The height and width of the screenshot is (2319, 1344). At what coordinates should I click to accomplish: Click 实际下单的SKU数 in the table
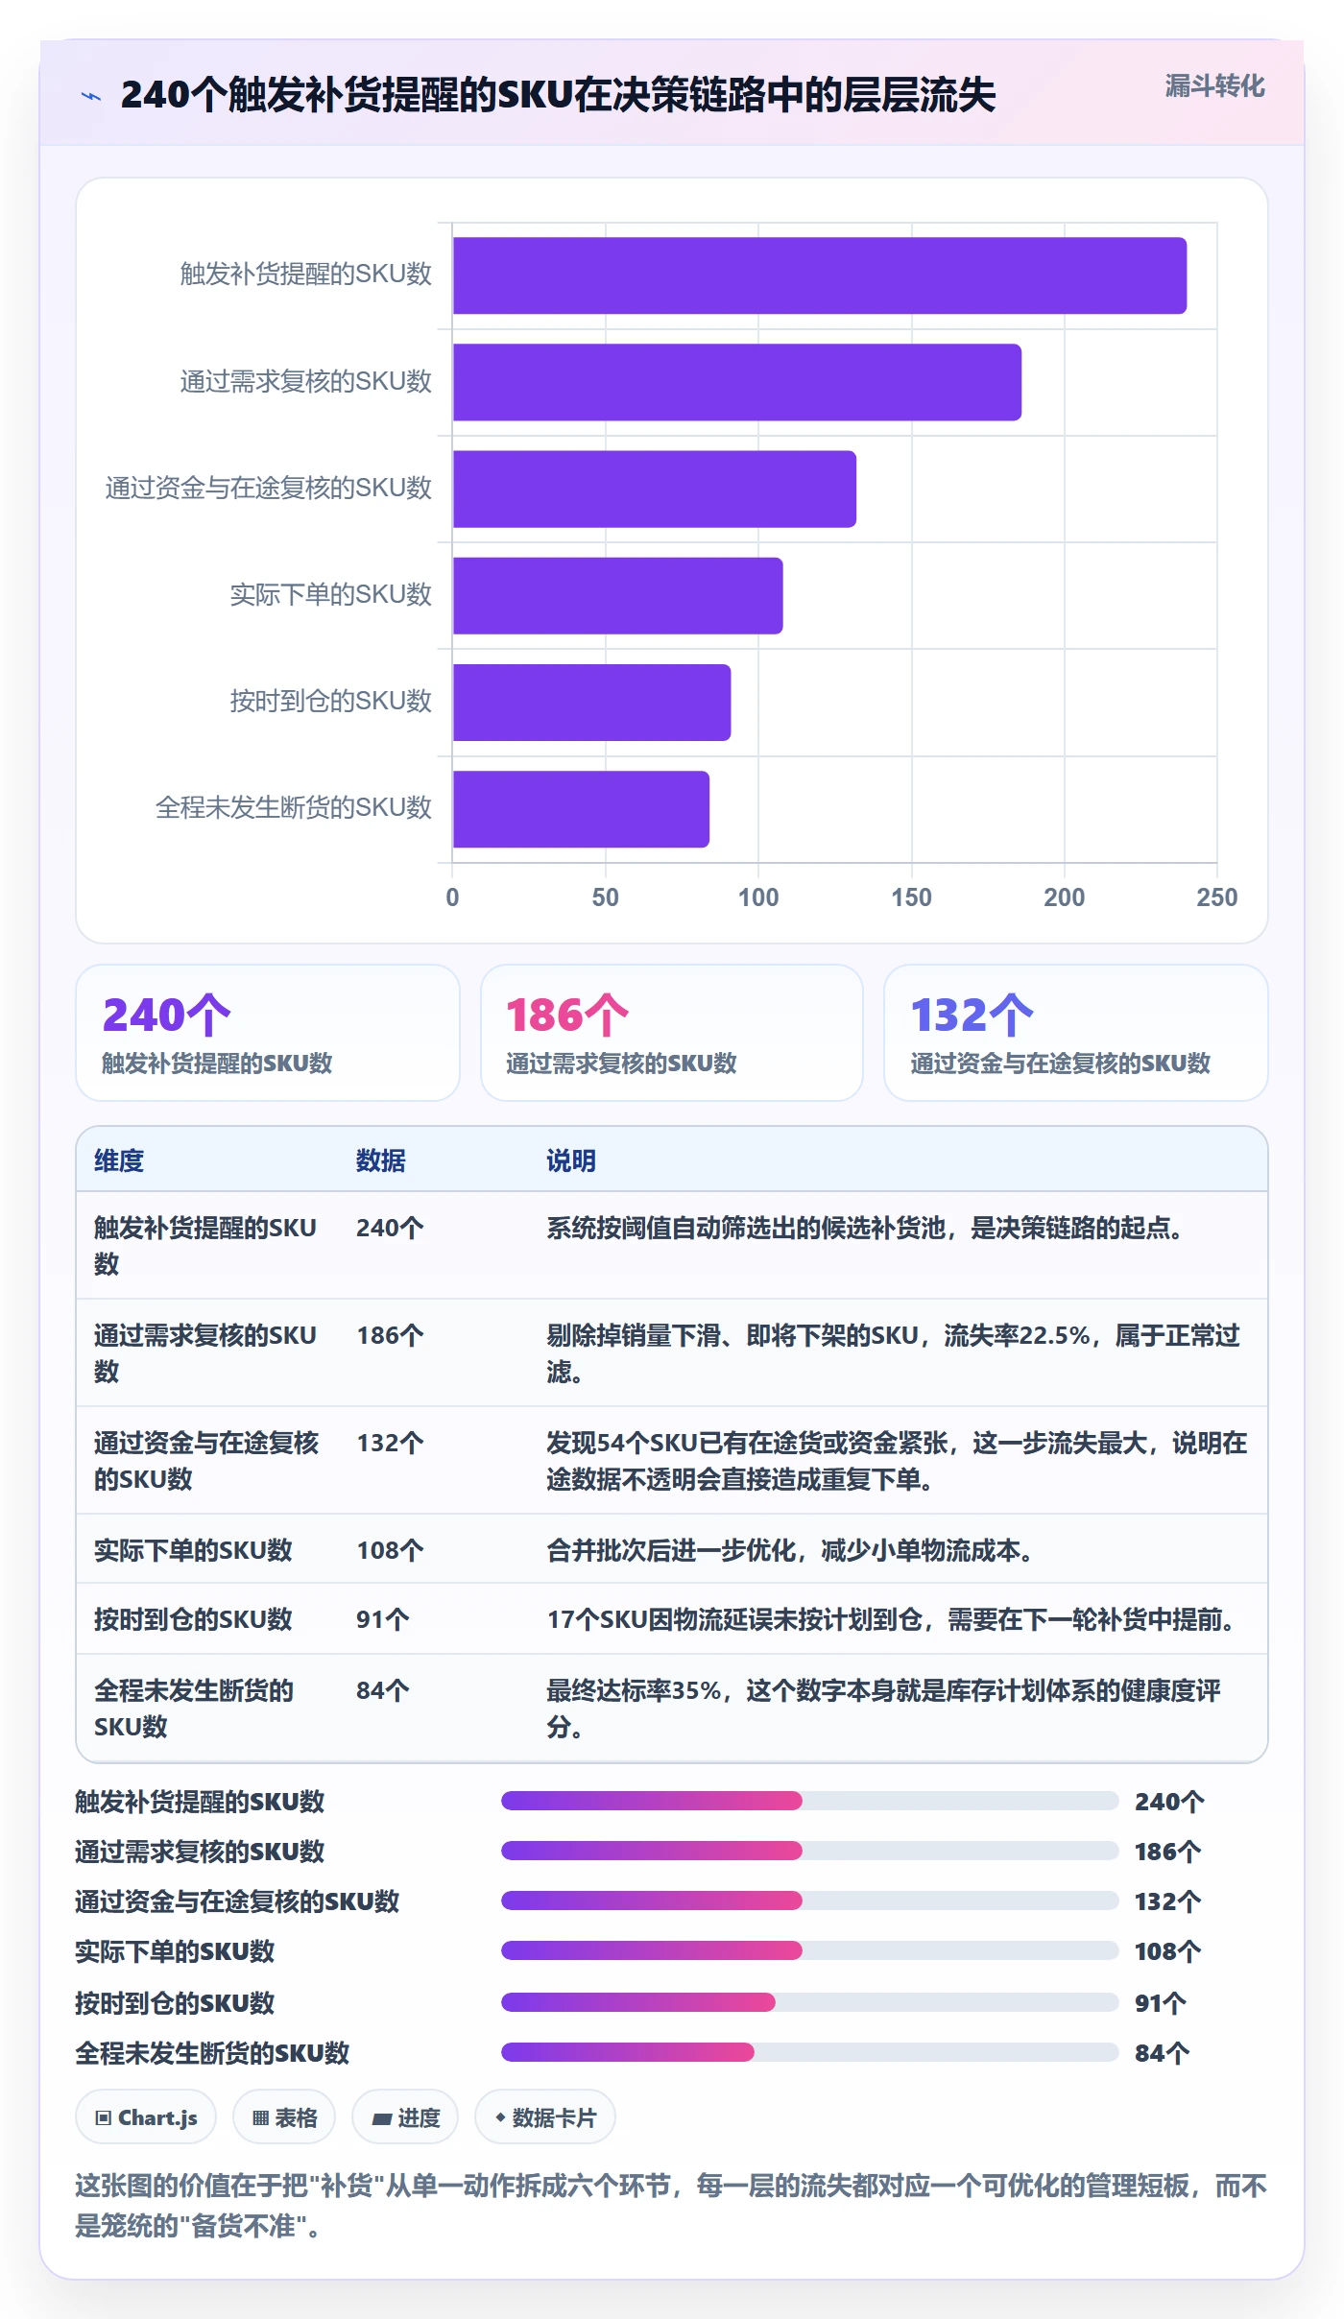[x=193, y=1550]
